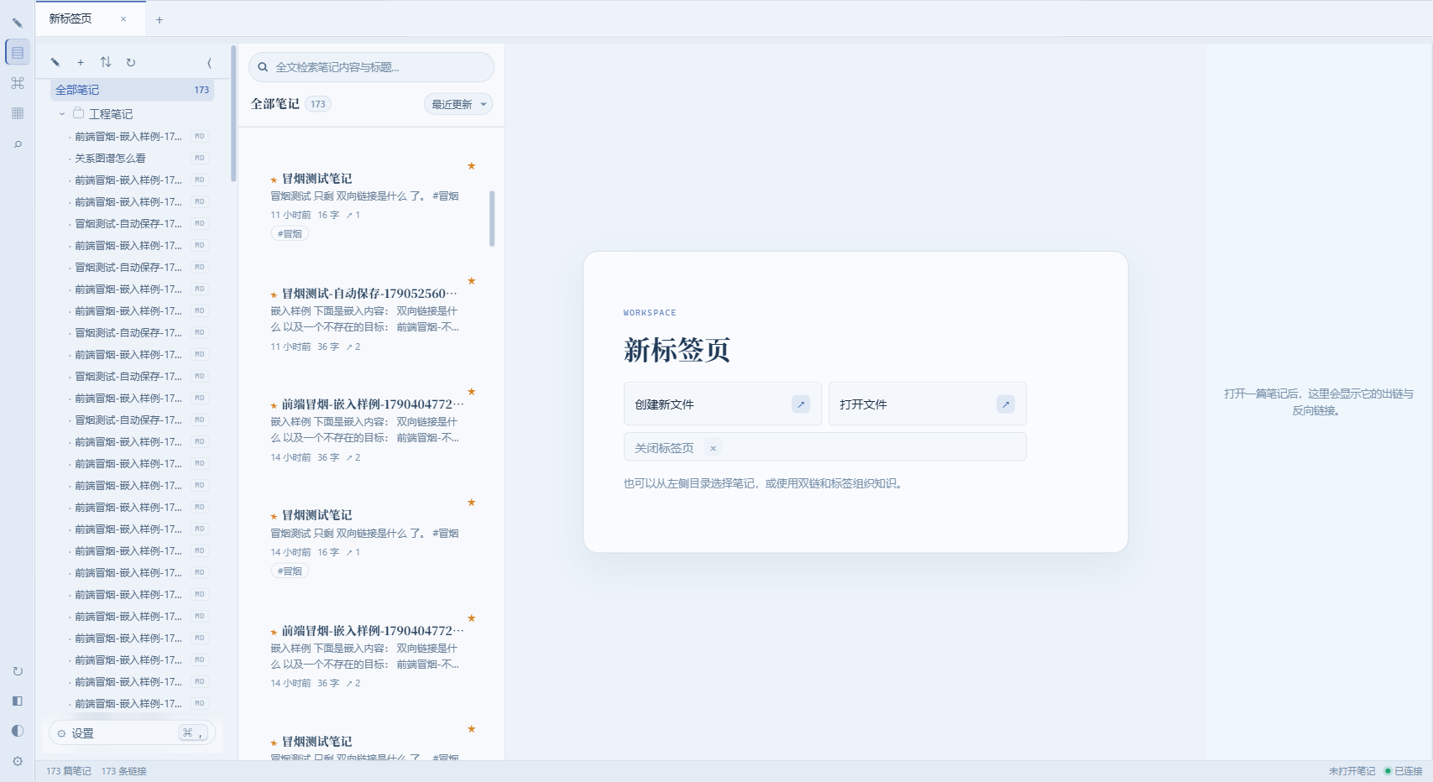Open the magnifier search icon in left rail

pyautogui.click(x=18, y=144)
